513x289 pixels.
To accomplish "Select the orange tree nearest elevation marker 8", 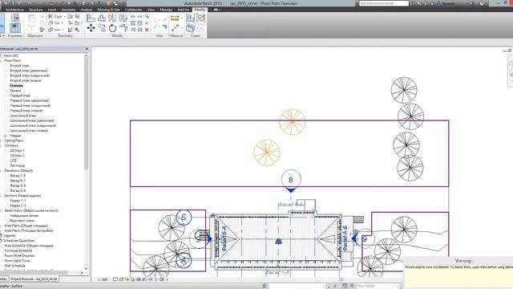I will click(x=267, y=153).
